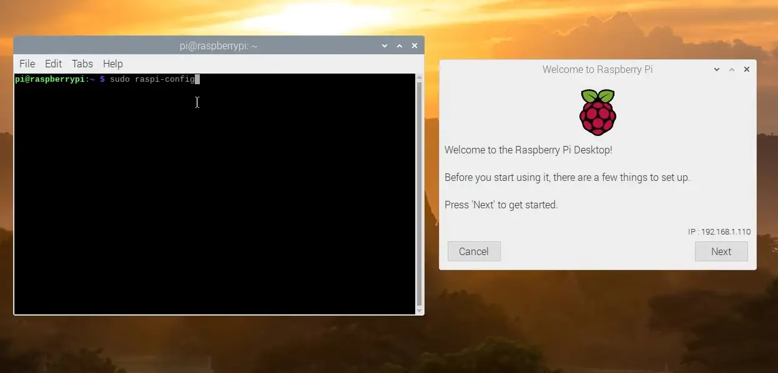Open the Help menu in terminal
Image resolution: width=778 pixels, height=373 pixels.
click(112, 64)
